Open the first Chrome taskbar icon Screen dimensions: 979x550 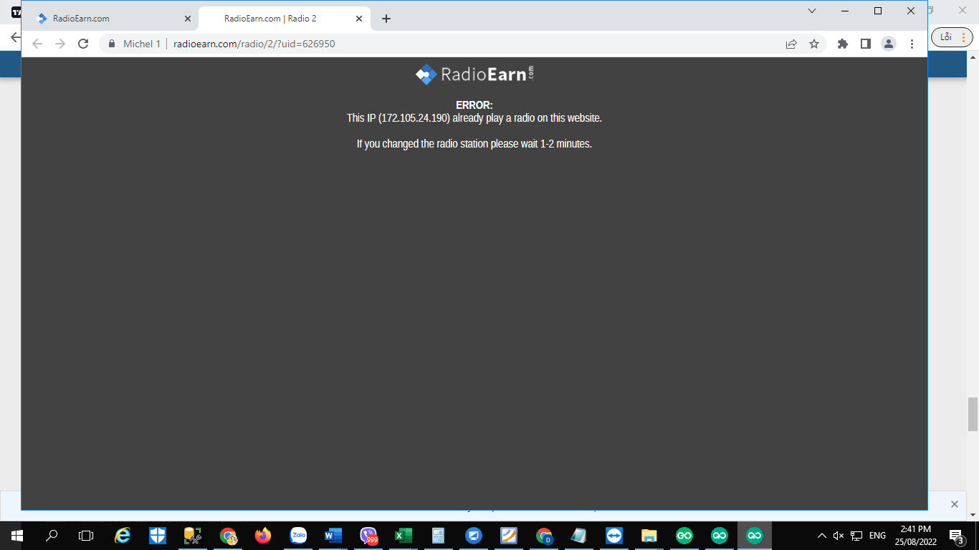228,536
